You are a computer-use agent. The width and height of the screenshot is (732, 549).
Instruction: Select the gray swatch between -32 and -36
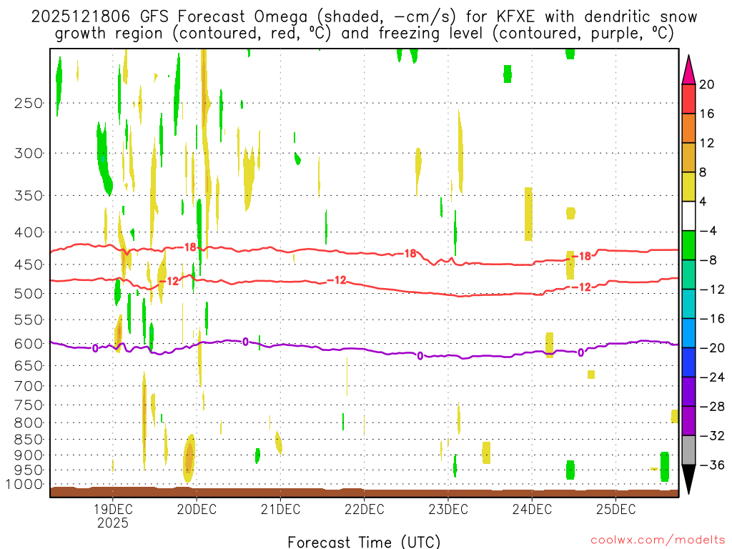point(688,450)
